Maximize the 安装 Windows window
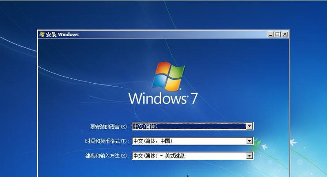The image size is (327, 177). 278,34
